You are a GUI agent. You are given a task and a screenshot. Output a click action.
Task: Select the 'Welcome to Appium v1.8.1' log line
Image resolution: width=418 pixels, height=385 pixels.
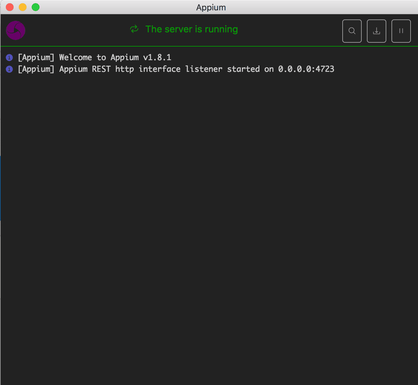[x=94, y=58]
